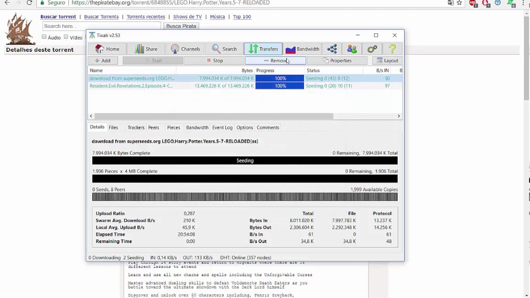
Task: Switch to the lower Bandwidth tab
Action: pyautogui.click(x=197, y=127)
